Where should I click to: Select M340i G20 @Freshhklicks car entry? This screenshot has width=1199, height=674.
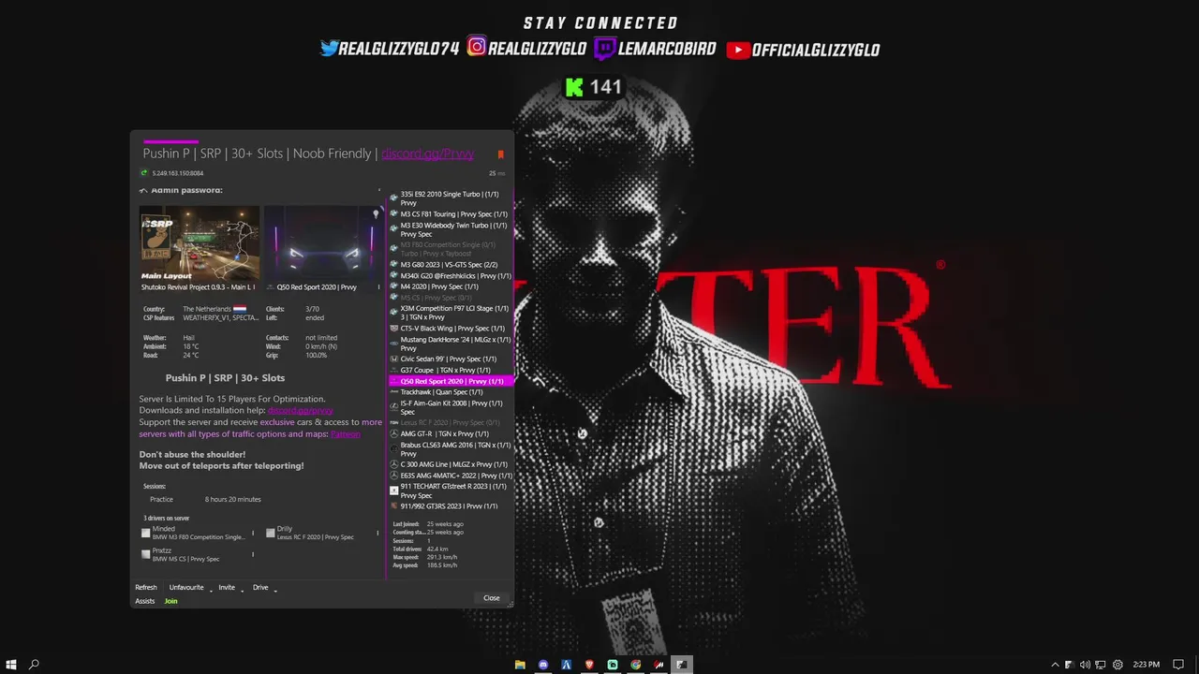[x=451, y=276]
